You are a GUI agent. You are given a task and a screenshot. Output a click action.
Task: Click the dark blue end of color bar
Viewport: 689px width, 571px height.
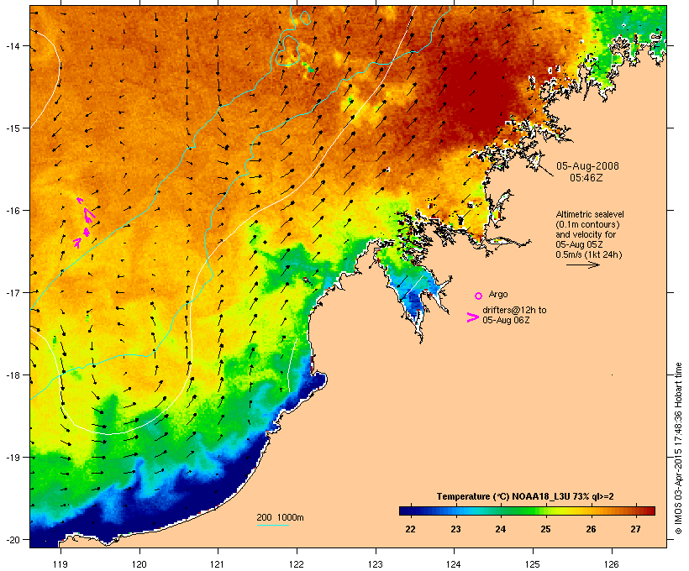click(x=404, y=511)
